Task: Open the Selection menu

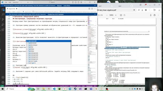Action: 16,2
